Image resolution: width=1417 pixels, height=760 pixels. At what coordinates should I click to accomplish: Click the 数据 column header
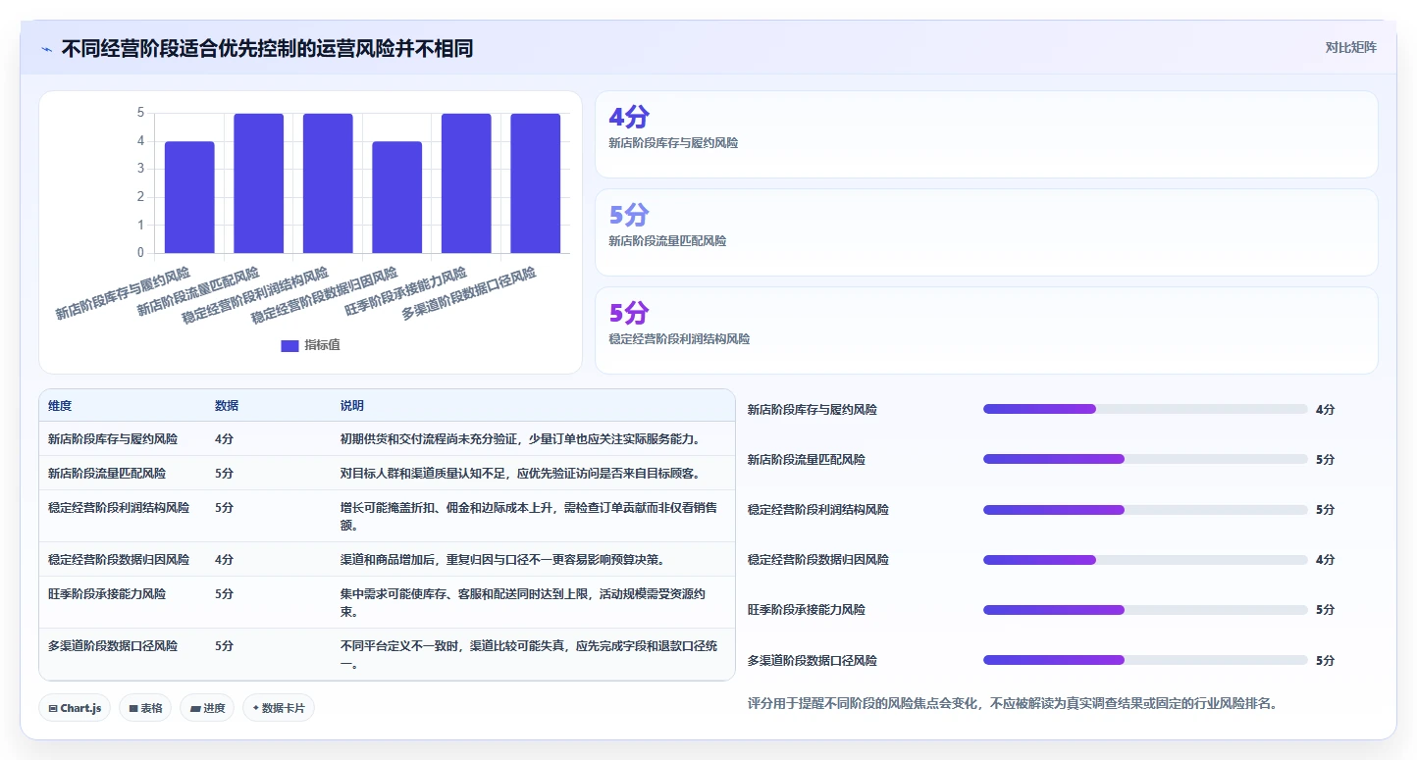click(x=227, y=406)
